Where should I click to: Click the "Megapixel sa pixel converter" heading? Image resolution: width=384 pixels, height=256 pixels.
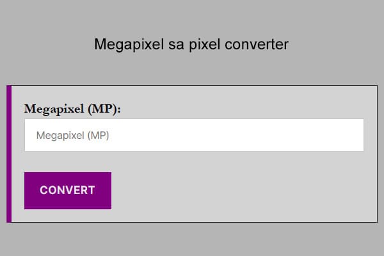pos(191,44)
